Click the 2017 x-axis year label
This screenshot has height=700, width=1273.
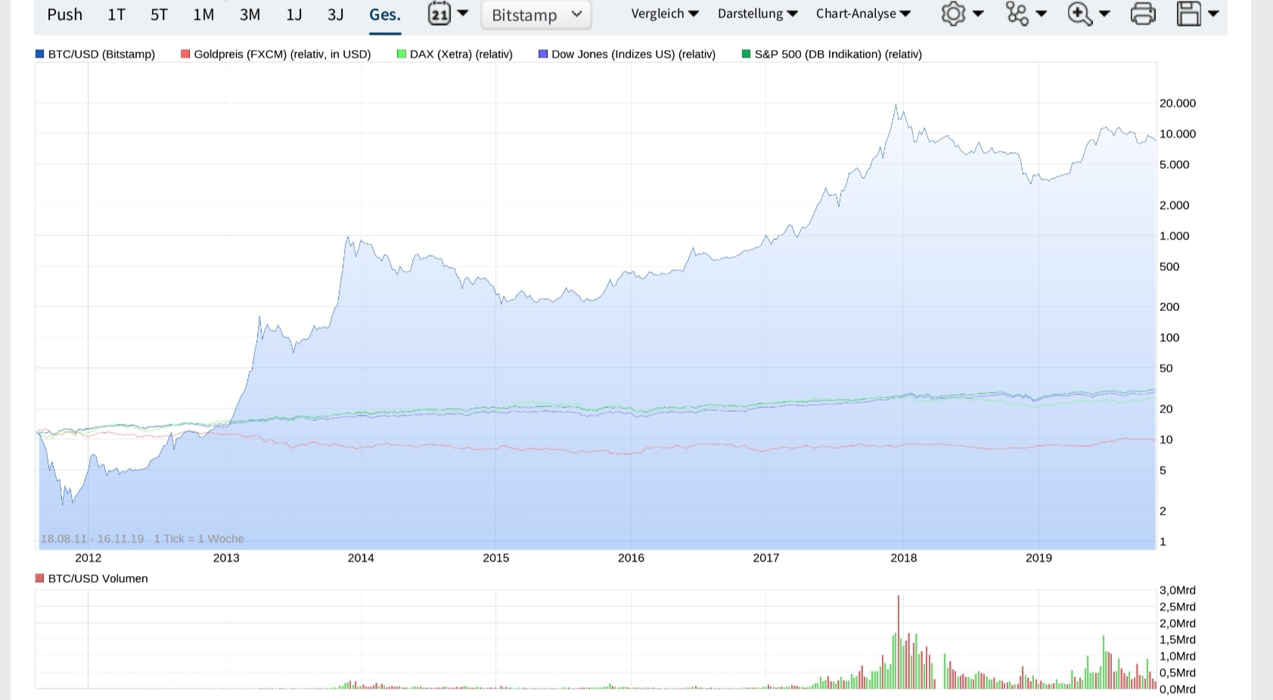pos(766,558)
